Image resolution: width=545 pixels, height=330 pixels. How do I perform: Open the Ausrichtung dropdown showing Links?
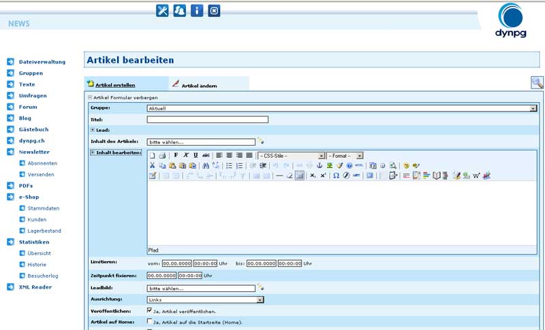tap(205, 299)
